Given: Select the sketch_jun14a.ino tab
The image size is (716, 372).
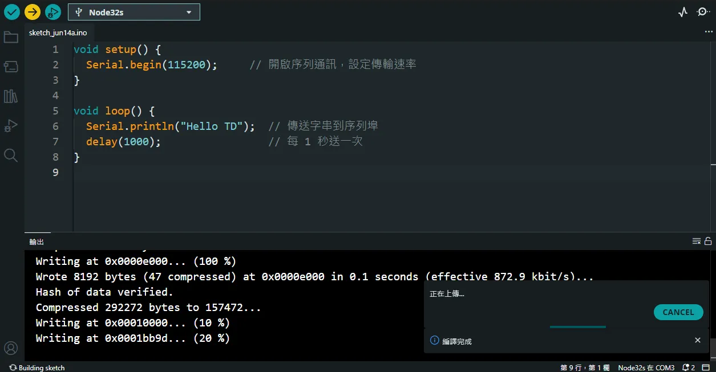Looking at the screenshot, I should coord(58,33).
